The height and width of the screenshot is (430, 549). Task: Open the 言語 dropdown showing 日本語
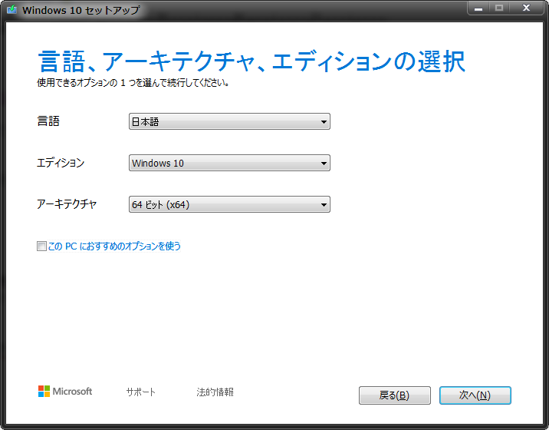coord(229,121)
